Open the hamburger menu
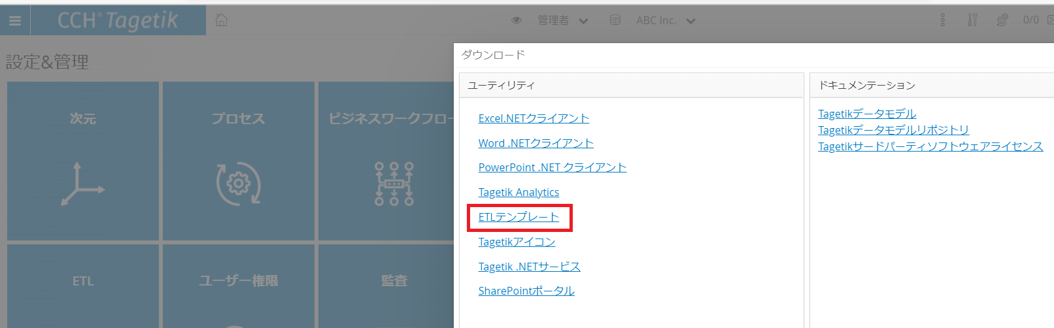The image size is (1054, 328). (15, 21)
